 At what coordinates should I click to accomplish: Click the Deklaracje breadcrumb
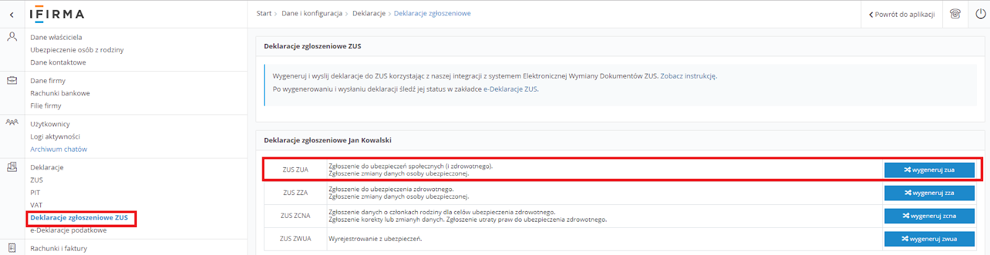tap(369, 13)
